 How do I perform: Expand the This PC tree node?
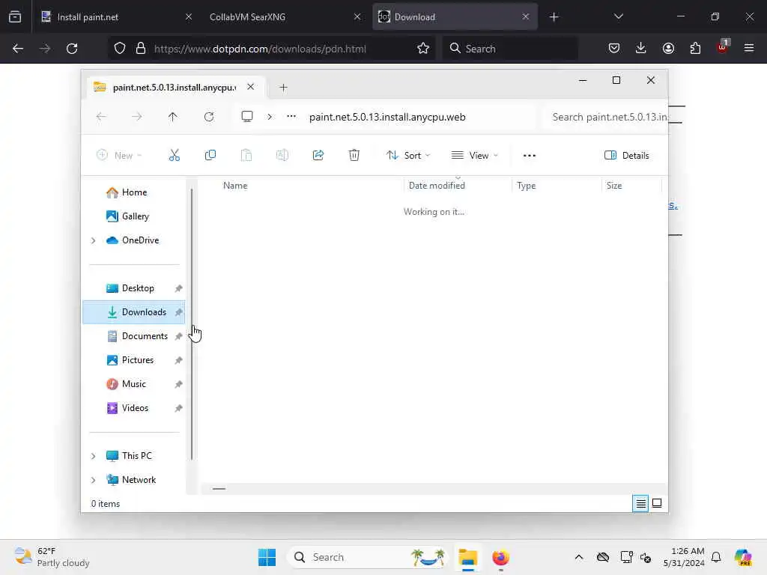(x=94, y=456)
